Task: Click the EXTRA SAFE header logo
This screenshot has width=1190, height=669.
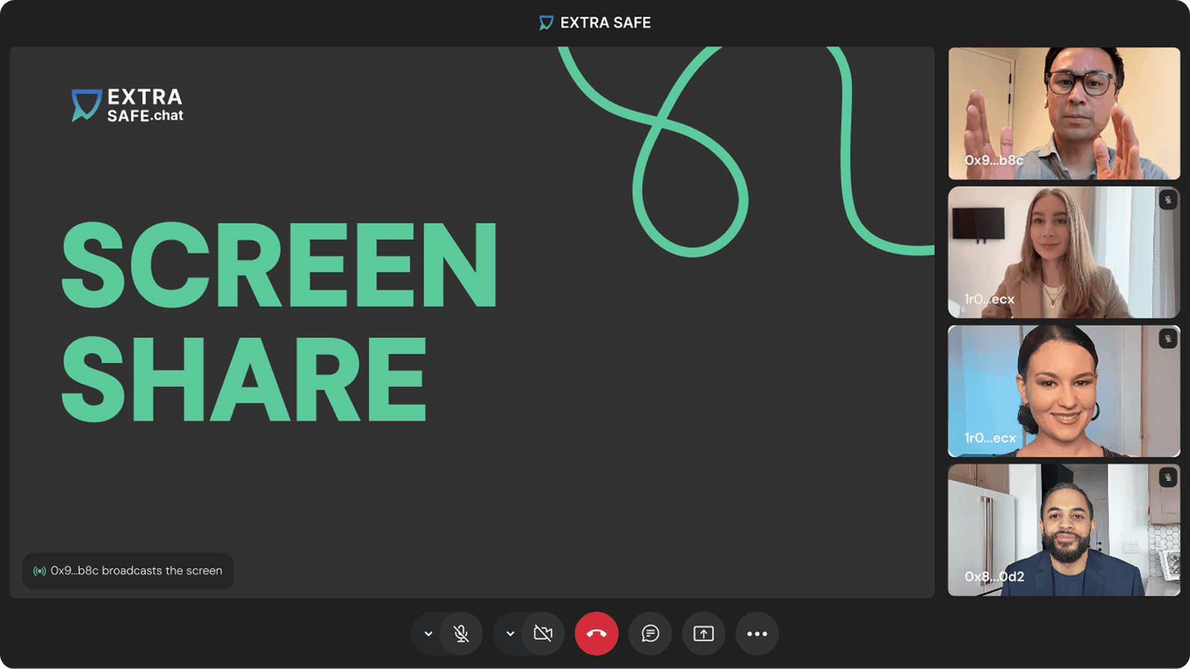Action: point(595,23)
